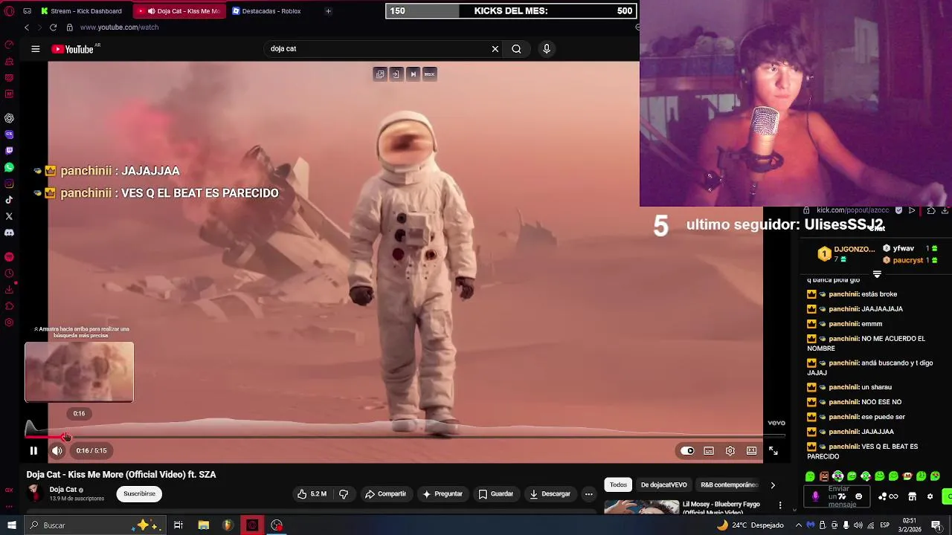The height and width of the screenshot is (535, 952).
Task: Subscribe with the Suscribirse button
Action: [139, 494]
